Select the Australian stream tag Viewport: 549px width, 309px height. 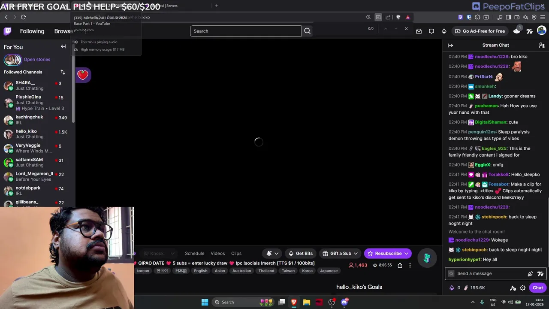click(x=241, y=271)
